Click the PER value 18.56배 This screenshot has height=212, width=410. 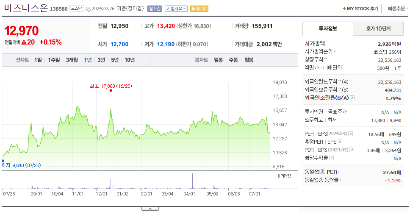click(x=376, y=134)
